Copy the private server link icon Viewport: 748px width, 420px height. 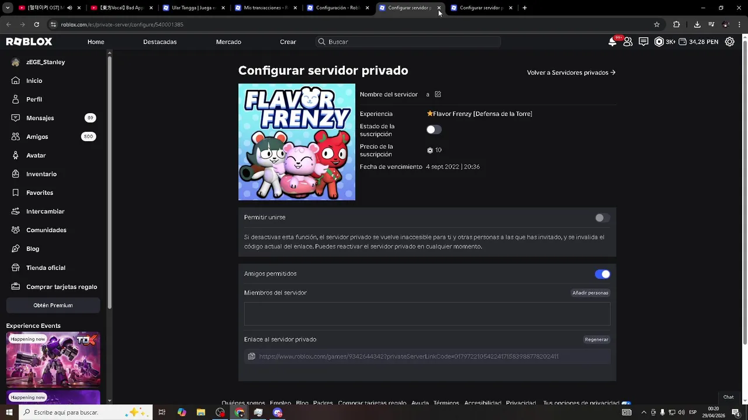click(251, 356)
